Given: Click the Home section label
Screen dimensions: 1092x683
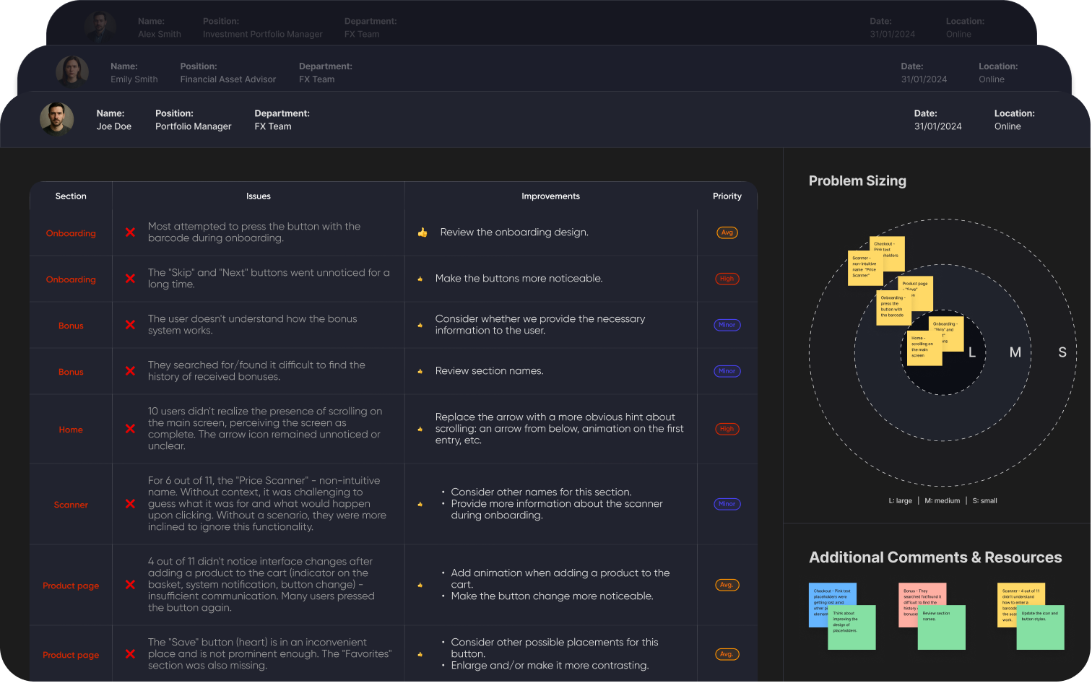Looking at the screenshot, I should tap(71, 430).
